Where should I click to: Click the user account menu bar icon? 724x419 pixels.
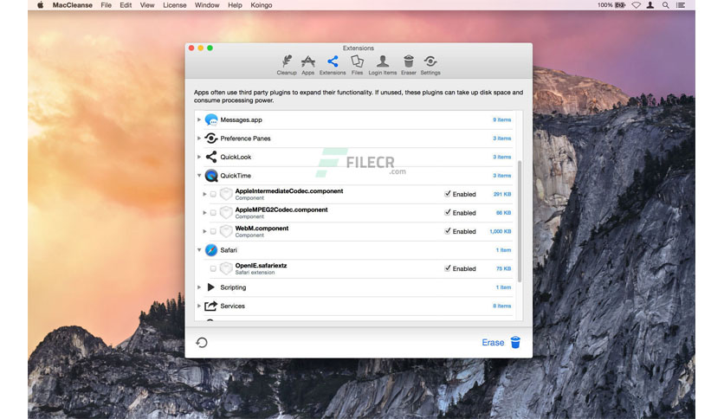650,5
